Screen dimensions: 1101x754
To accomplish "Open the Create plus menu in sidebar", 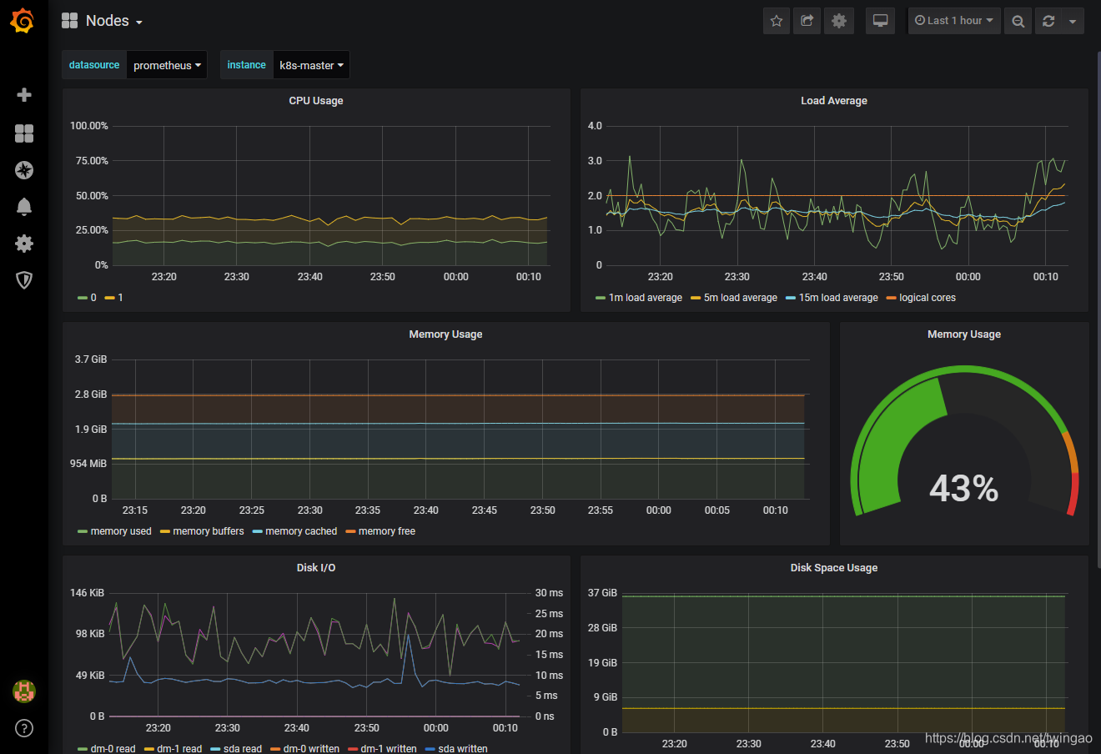I will (24, 95).
